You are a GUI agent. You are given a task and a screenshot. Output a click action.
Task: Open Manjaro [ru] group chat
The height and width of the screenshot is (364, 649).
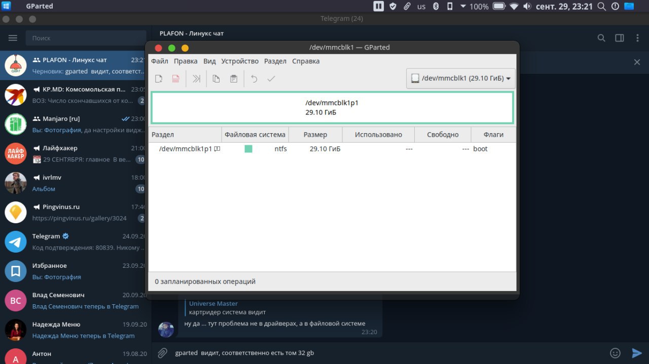click(x=73, y=124)
